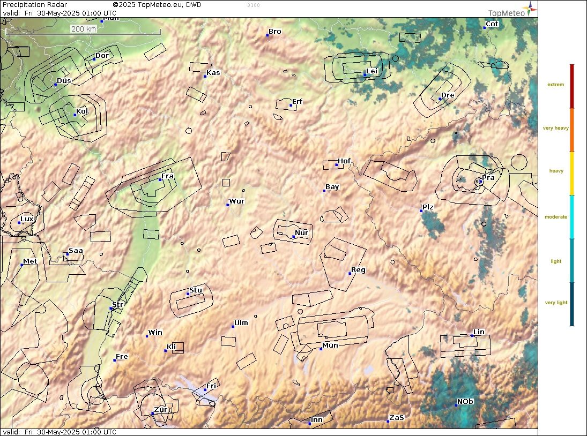Click the 'Kas' city label

[x=213, y=72]
